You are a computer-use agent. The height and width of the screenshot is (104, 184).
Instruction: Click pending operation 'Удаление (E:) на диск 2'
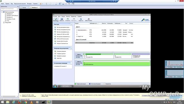click(x=60, y=66)
